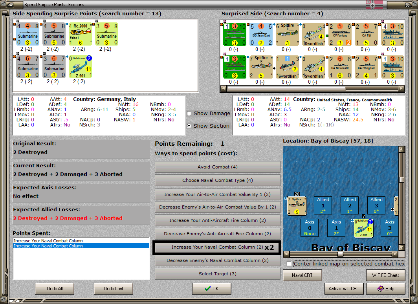Click the green convoy counter in the bottom row

point(235,67)
